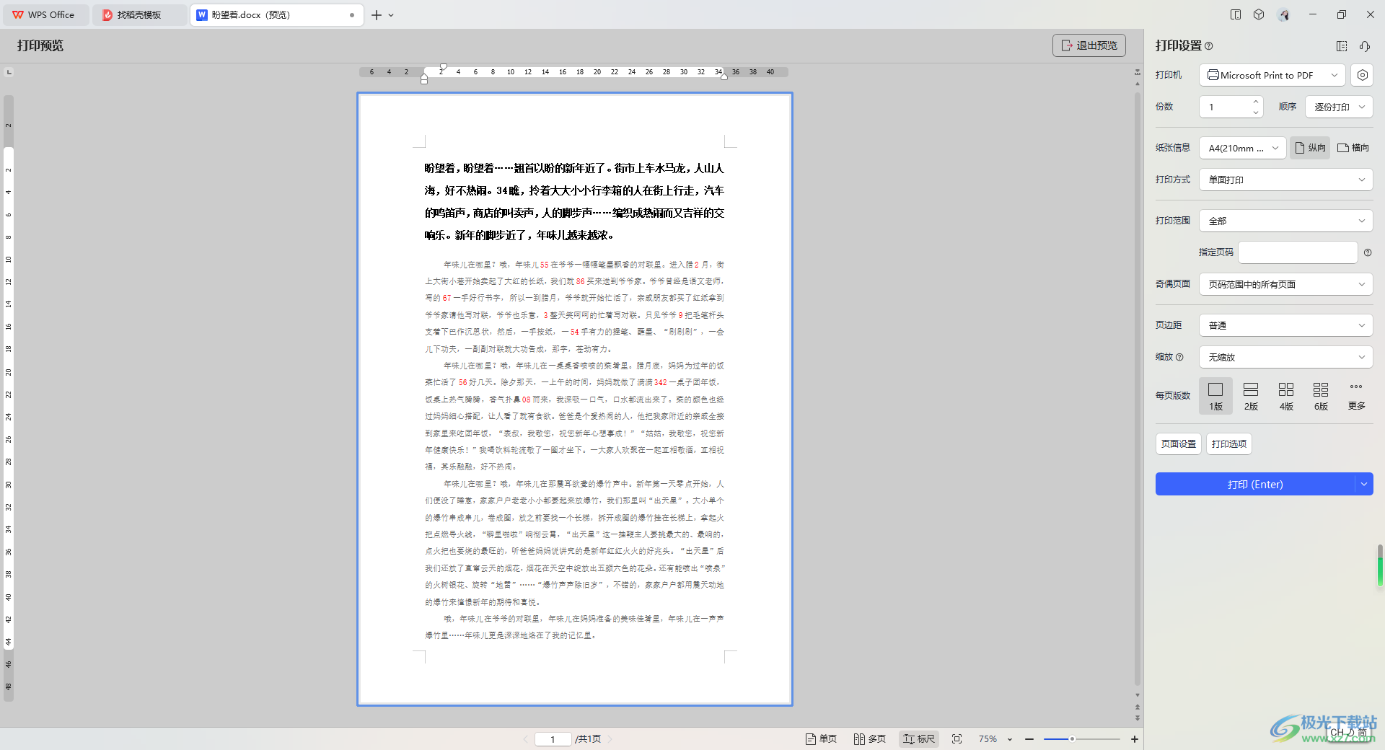This screenshot has width=1385, height=750.
Task: Click the headset support icon
Action: coord(1365,46)
